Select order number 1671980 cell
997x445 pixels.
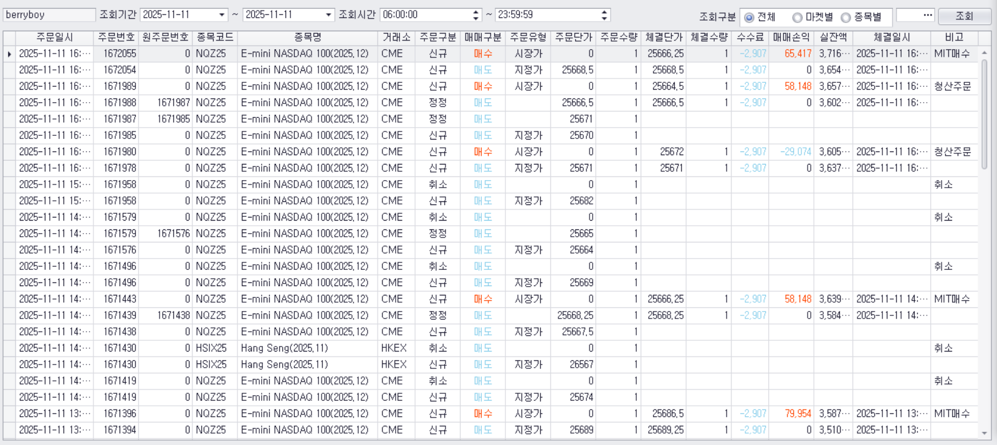click(116, 152)
